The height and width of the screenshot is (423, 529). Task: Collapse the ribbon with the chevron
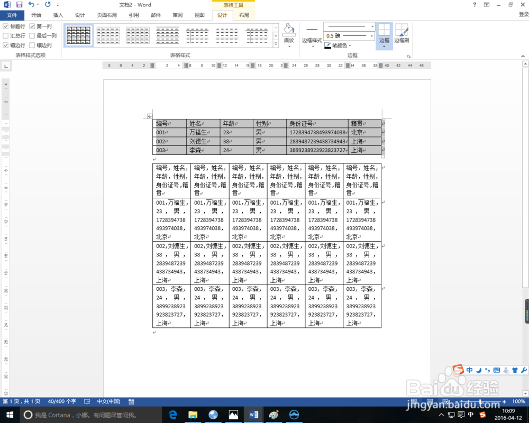523,57
